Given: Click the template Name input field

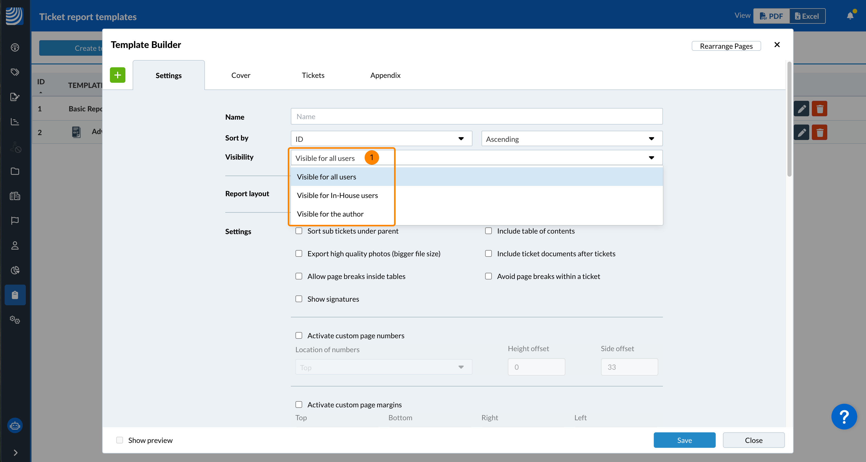Looking at the screenshot, I should pyautogui.click(x=476, y=117).
